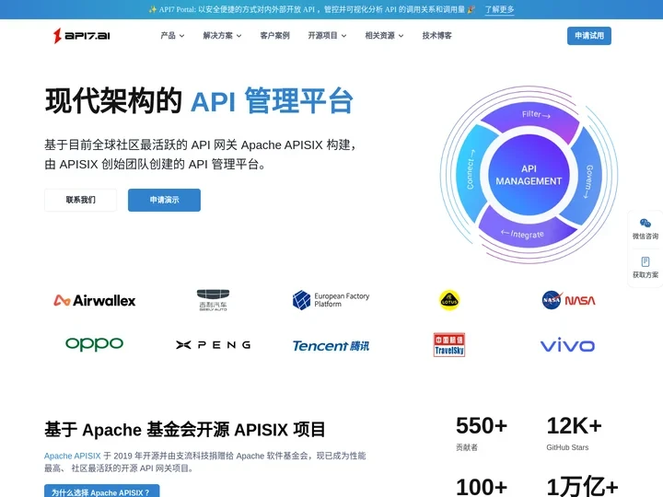Click the Integrate segment of the diagram
Screen dimensions: 663x497
523,234
